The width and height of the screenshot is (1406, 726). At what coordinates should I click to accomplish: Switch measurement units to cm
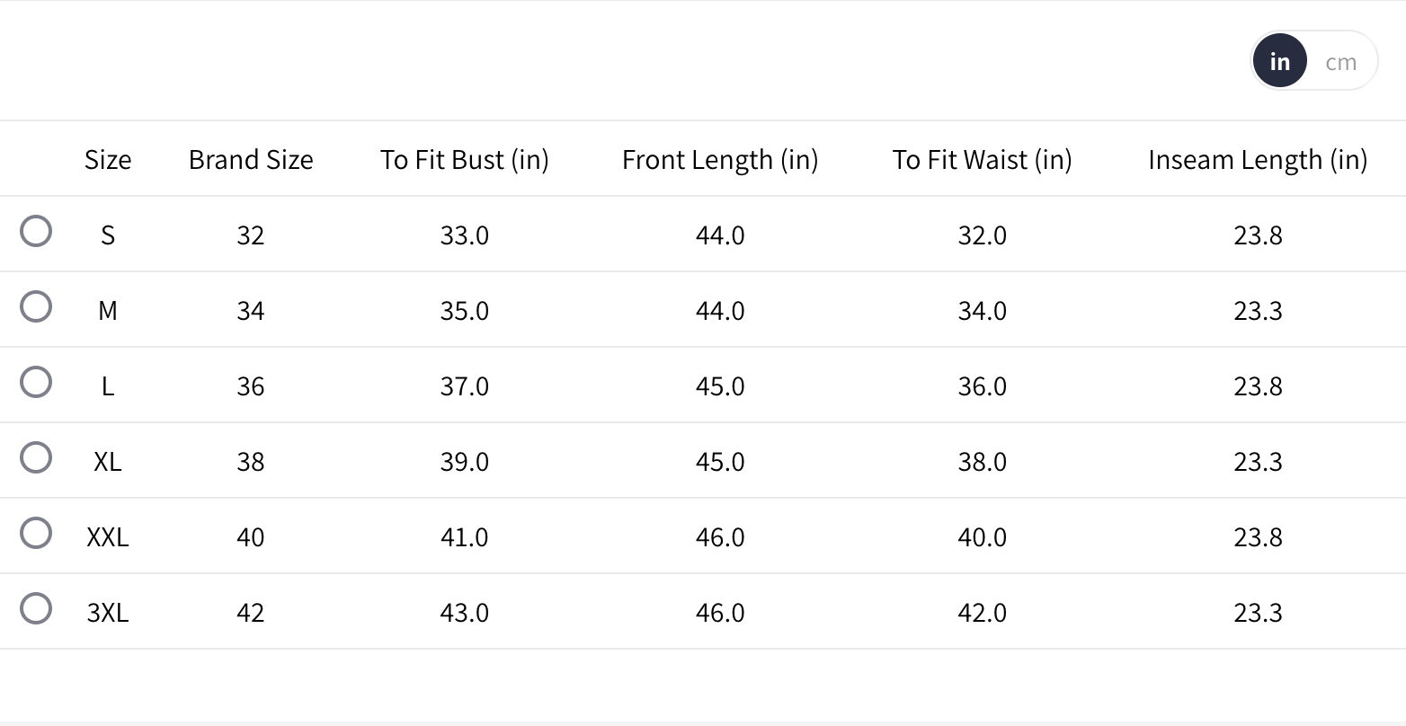[x=1340, y=62]
